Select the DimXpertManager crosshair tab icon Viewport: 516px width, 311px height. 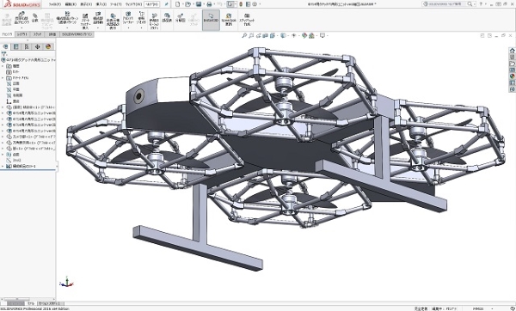click(38, 46)
